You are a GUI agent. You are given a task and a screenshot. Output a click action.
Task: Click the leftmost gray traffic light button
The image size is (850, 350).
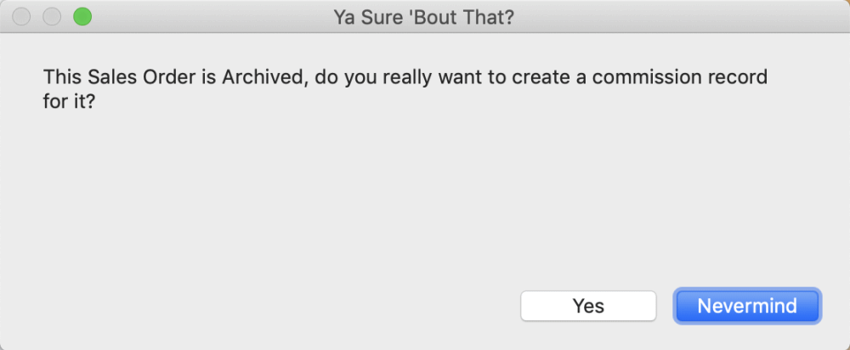[x=22, y=16]
